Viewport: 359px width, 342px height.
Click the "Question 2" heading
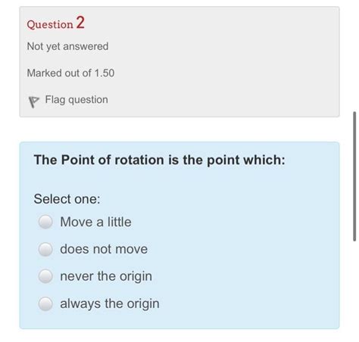click(55, 23)
